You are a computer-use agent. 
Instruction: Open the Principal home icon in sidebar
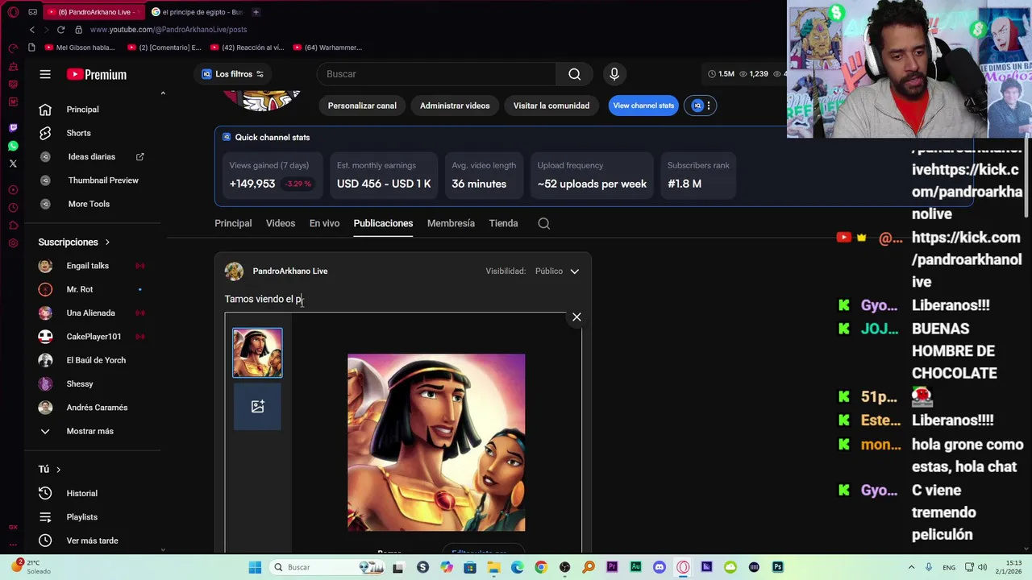[x=45, y=110]
